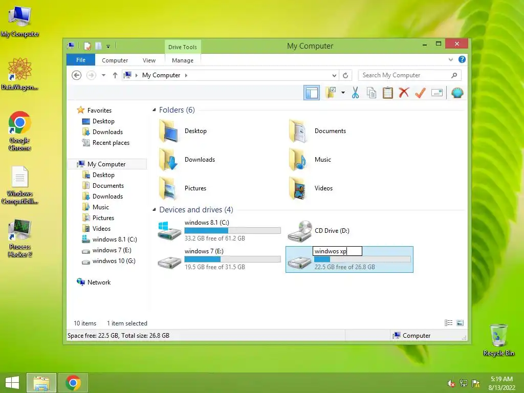This screenshot has height=393, width=524.
Task: Open the File menu tab
Action: click(x=81, y=60)
